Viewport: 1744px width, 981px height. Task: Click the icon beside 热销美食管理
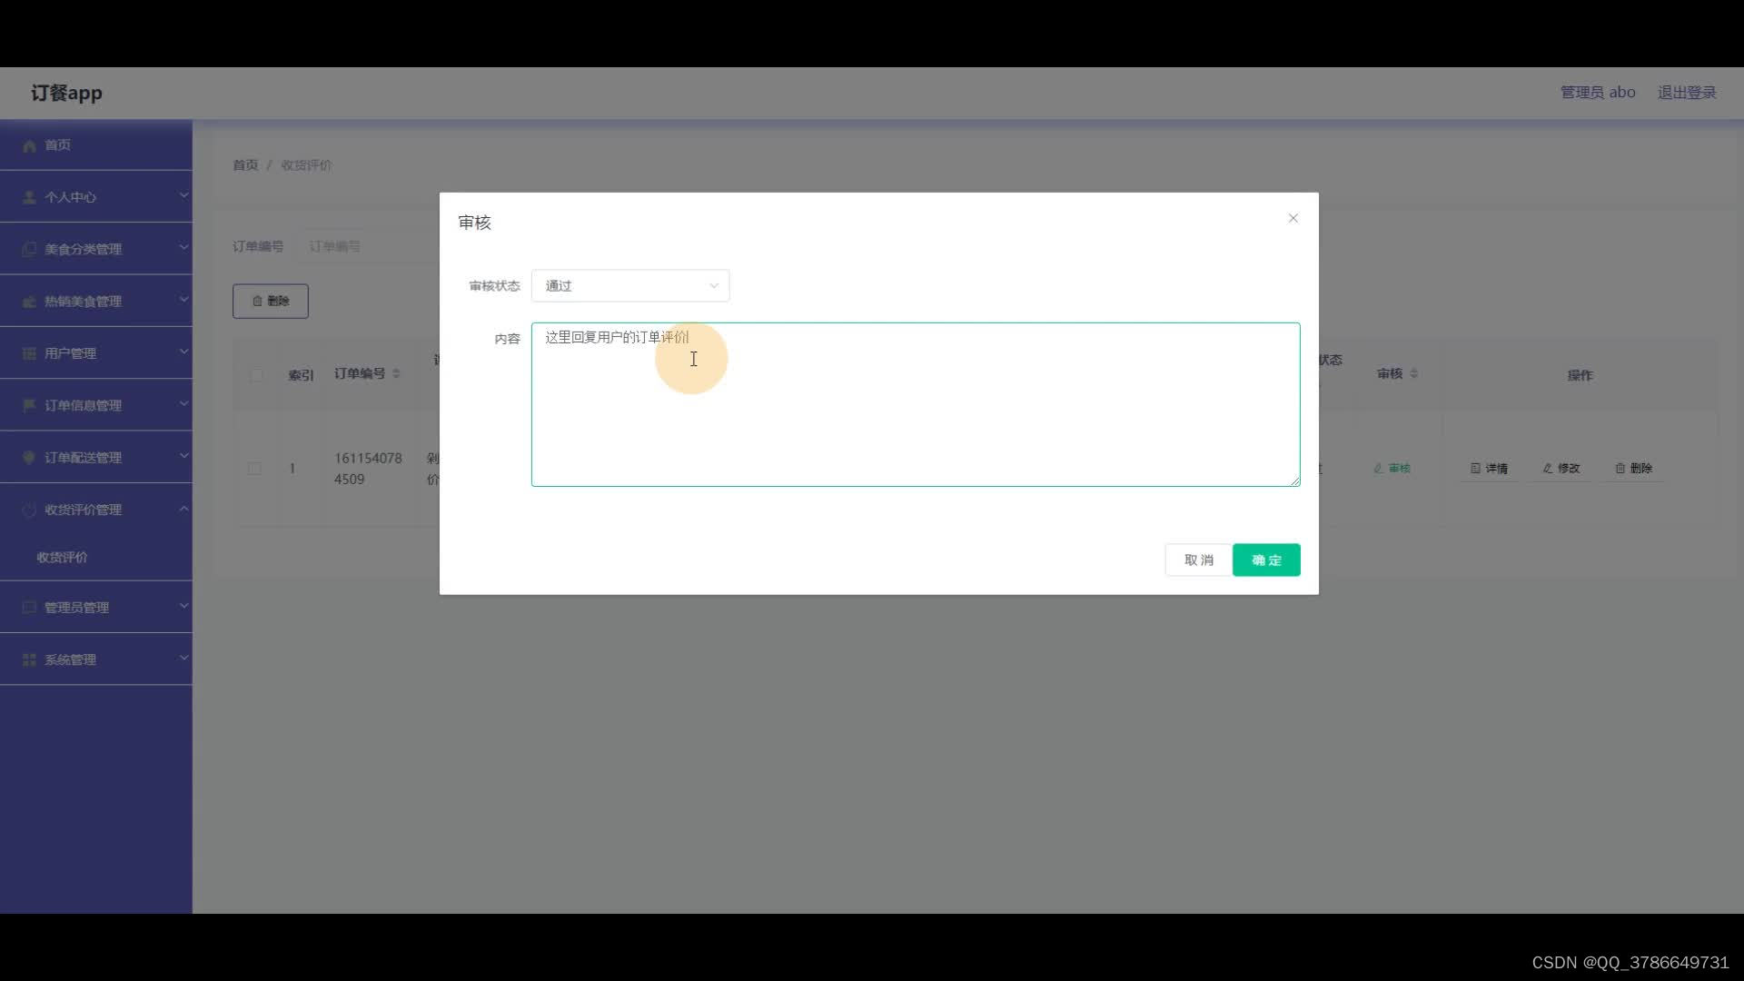[x=29, y=302]
